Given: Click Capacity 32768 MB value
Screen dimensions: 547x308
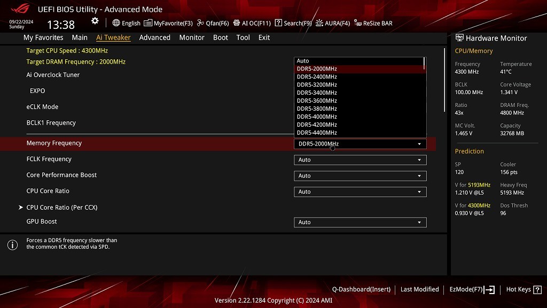Looking at the screenshot, I should pyautogui.click(x=512, y=133).
